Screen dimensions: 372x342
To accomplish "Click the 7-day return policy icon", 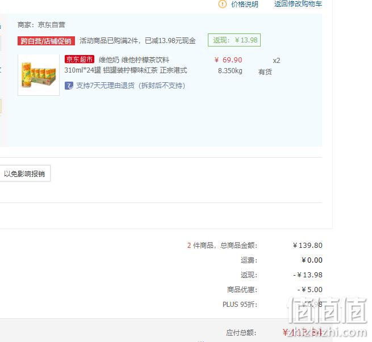I will click(x=69, y=86).
